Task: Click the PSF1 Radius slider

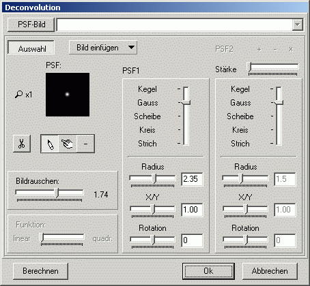Action: click(x=152, y=178)
